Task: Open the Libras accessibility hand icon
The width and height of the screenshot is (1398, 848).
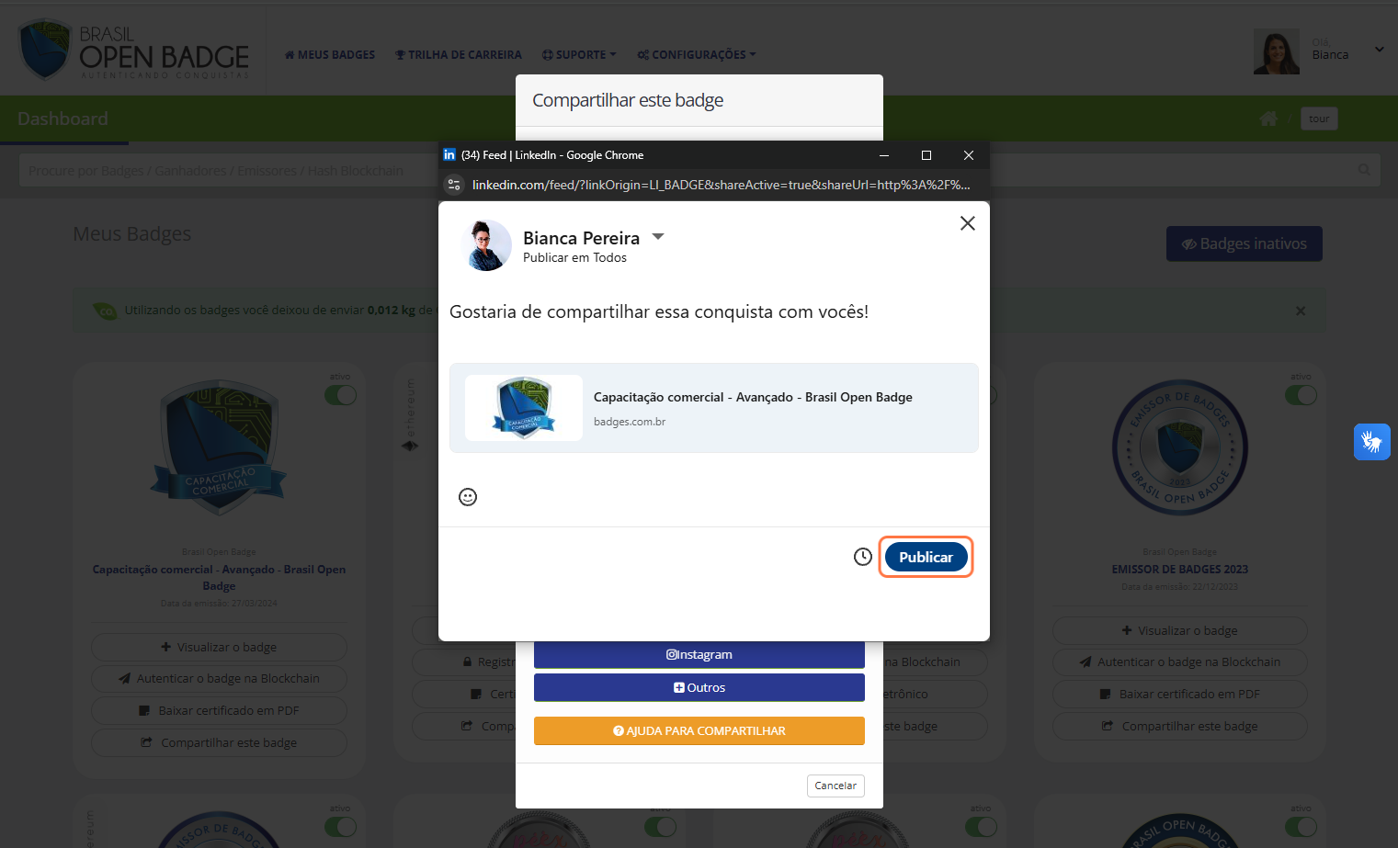Action: [x=1372, y=442]
